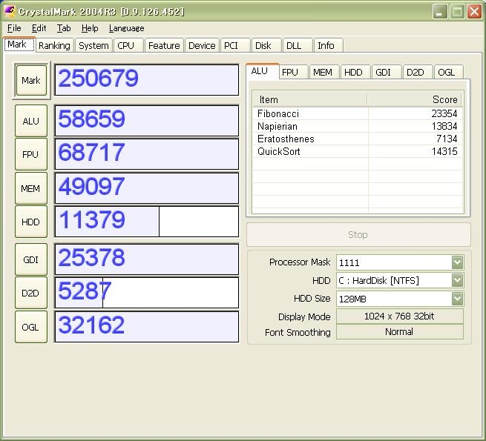Launch the MEM benchmark button
This screenshot has height=441, width=486.
30,188
